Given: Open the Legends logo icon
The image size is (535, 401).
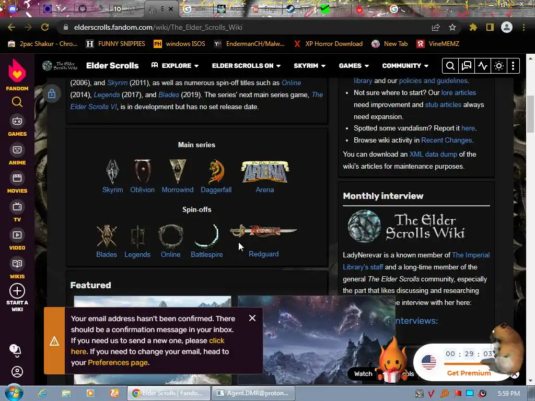Looking at the screenshot, I should (x=137, y=236).
